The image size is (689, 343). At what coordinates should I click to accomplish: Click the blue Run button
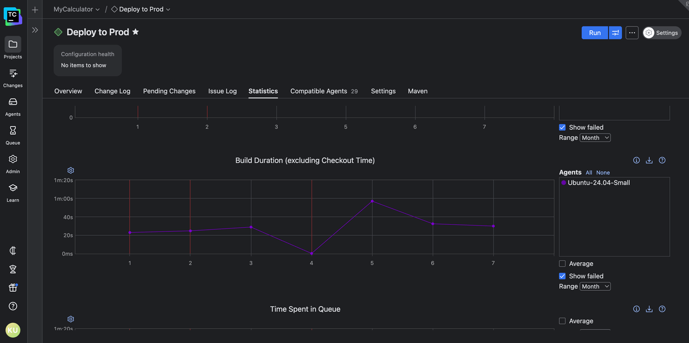(594, 33)
